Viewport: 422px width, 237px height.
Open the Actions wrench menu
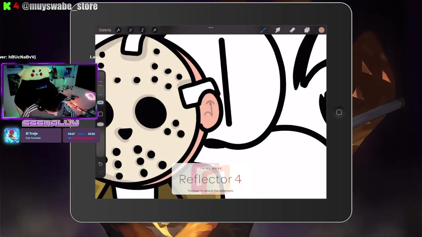(118, 30)
